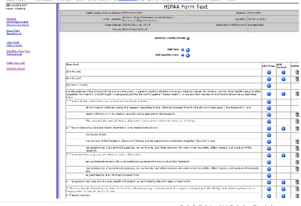Image resolution: width=301 pixels, height=206 pixels.
Task: Click the 'Edit/View' column header
Action: pos(268,66)
